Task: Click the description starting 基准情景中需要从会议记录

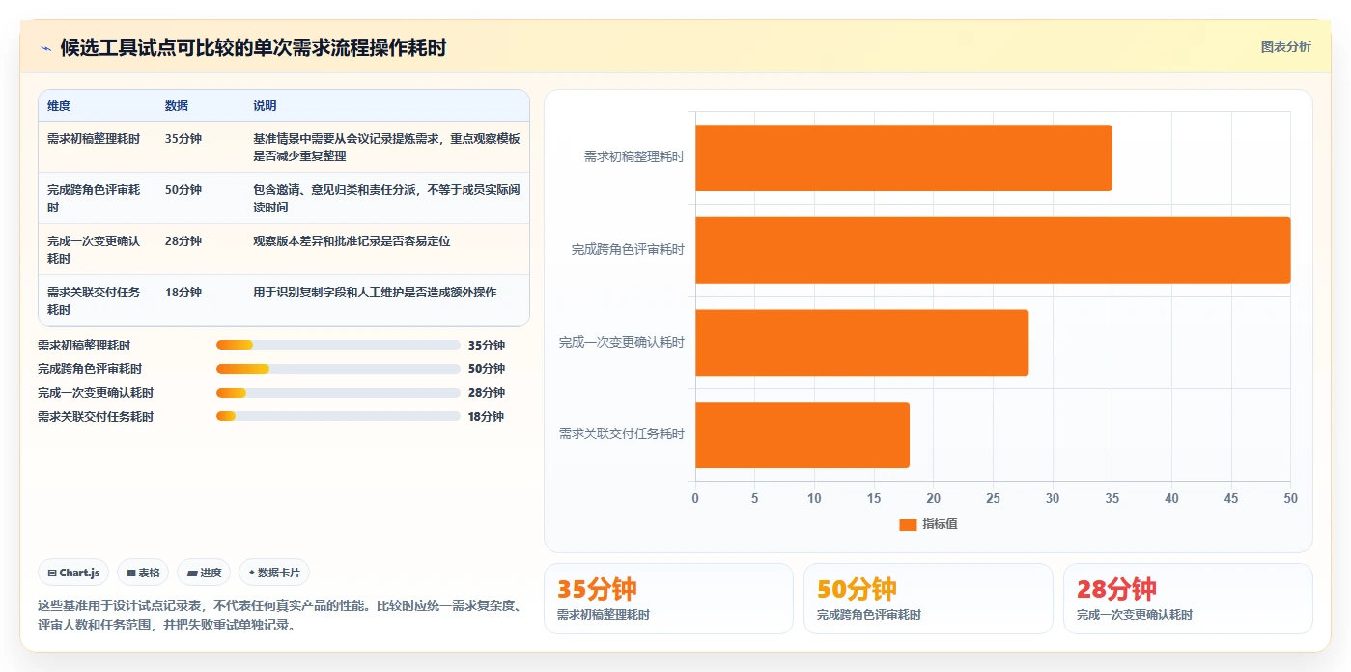Action: point(386,147)
